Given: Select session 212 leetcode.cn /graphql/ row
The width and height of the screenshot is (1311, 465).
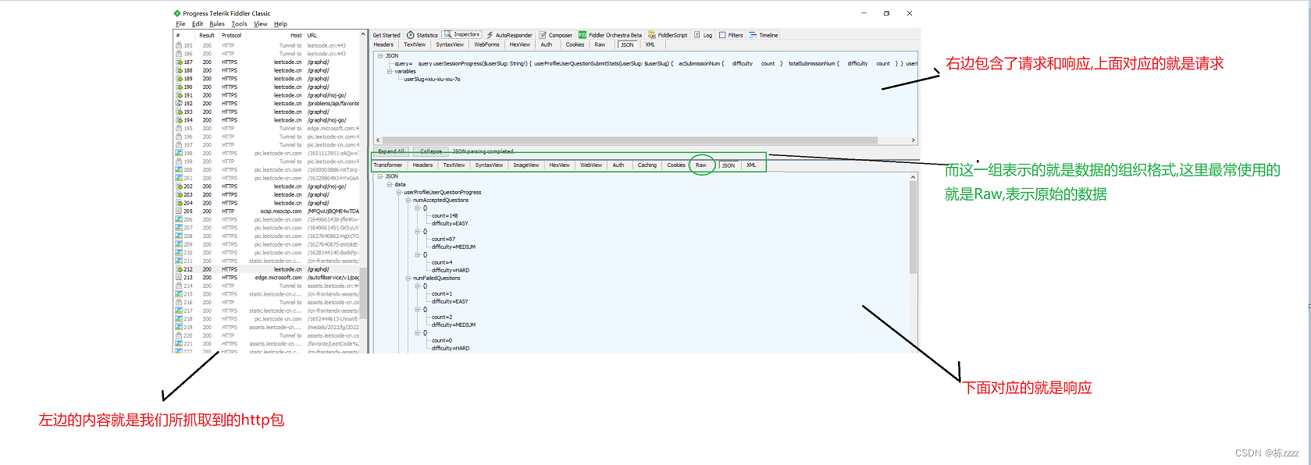Looking at the screenshot, I should click(265, 269).
